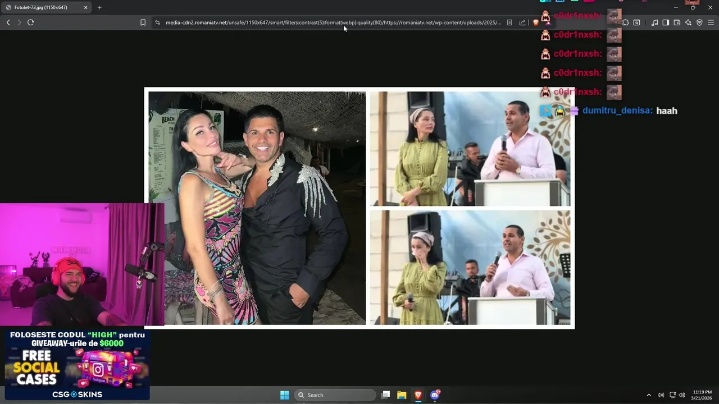
Task: Click the couple photo on left
Action: point(257,208)
